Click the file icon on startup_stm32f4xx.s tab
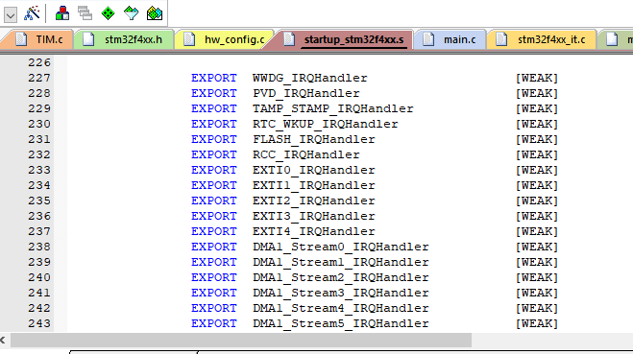Screen dimensions: 633x354 tap(289, 39)
